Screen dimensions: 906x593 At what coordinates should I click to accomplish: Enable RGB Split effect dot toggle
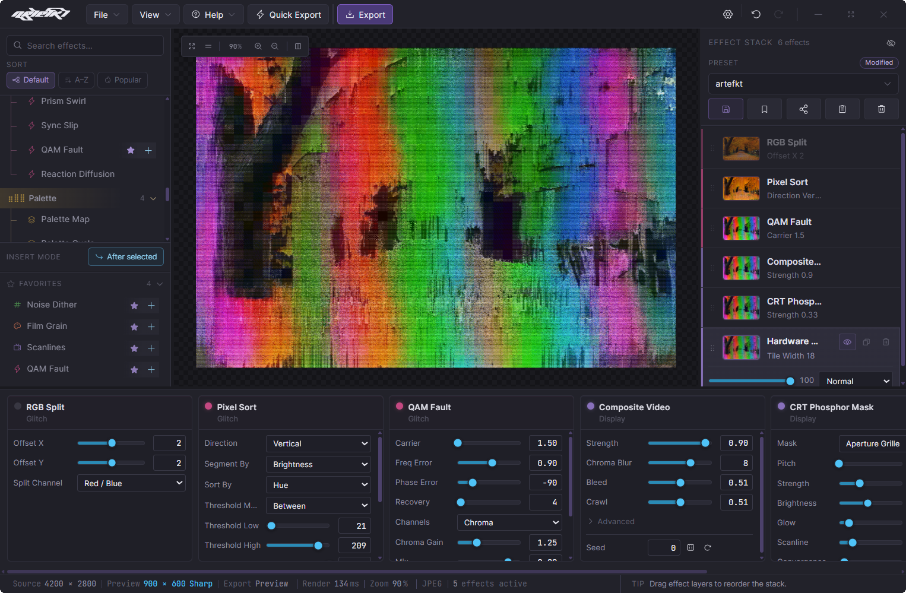click(x=17, y=407)
